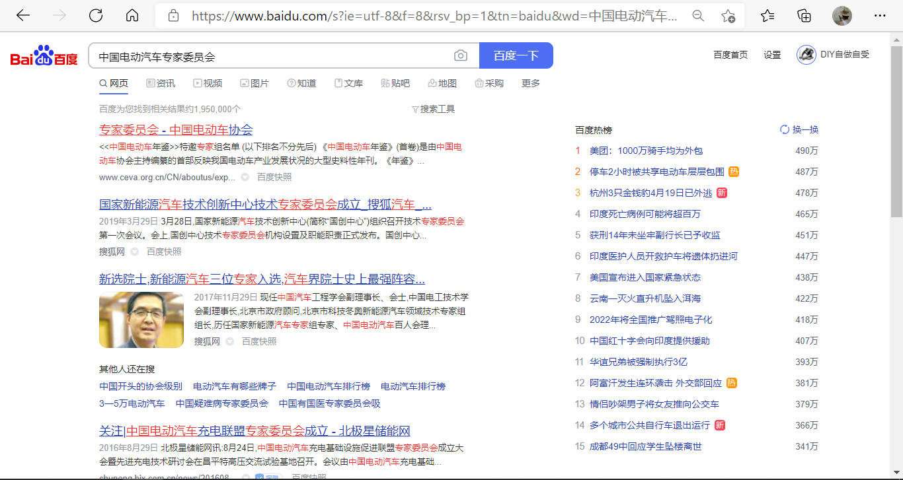Image resolution: width=903 pixels, height=480 pixels.
Task: Click related search 电动汽车有哪些牌子
Action: coord(235,386)
